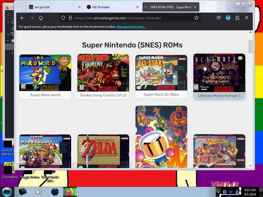Viewport: 263px width, 197px height.
Task: Click the page scrollbar down arrow
Action: point(250,166)
